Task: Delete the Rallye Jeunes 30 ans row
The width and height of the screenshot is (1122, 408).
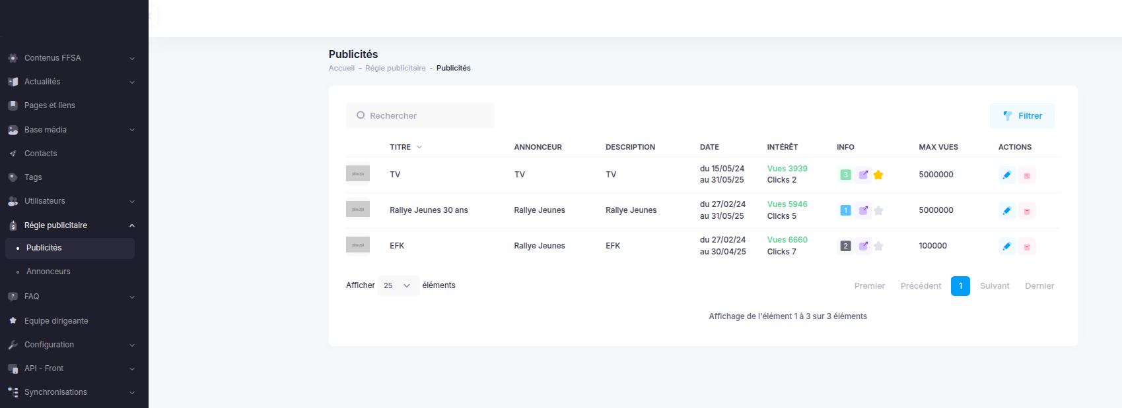Action: click(1027, 211)
